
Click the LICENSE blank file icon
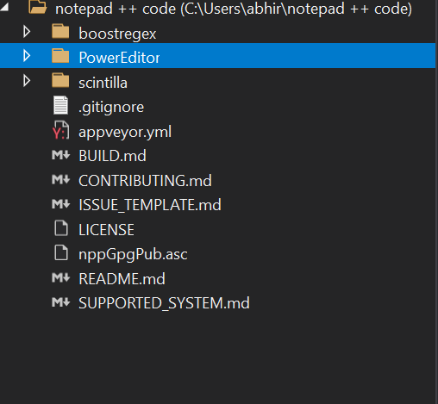[x=61, y=228]
